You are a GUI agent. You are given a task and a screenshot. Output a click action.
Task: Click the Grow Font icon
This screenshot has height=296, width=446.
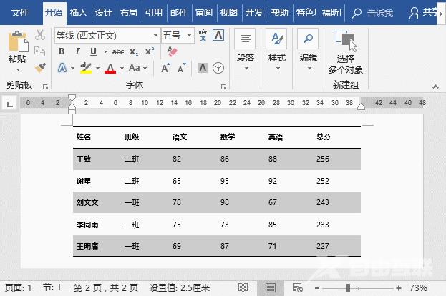[165, 68]
